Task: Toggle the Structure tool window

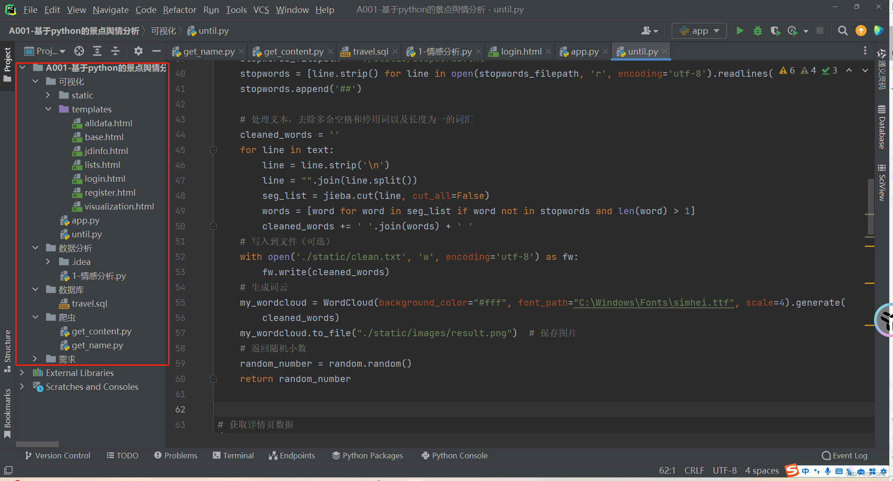Action: (x=7, y=351)
